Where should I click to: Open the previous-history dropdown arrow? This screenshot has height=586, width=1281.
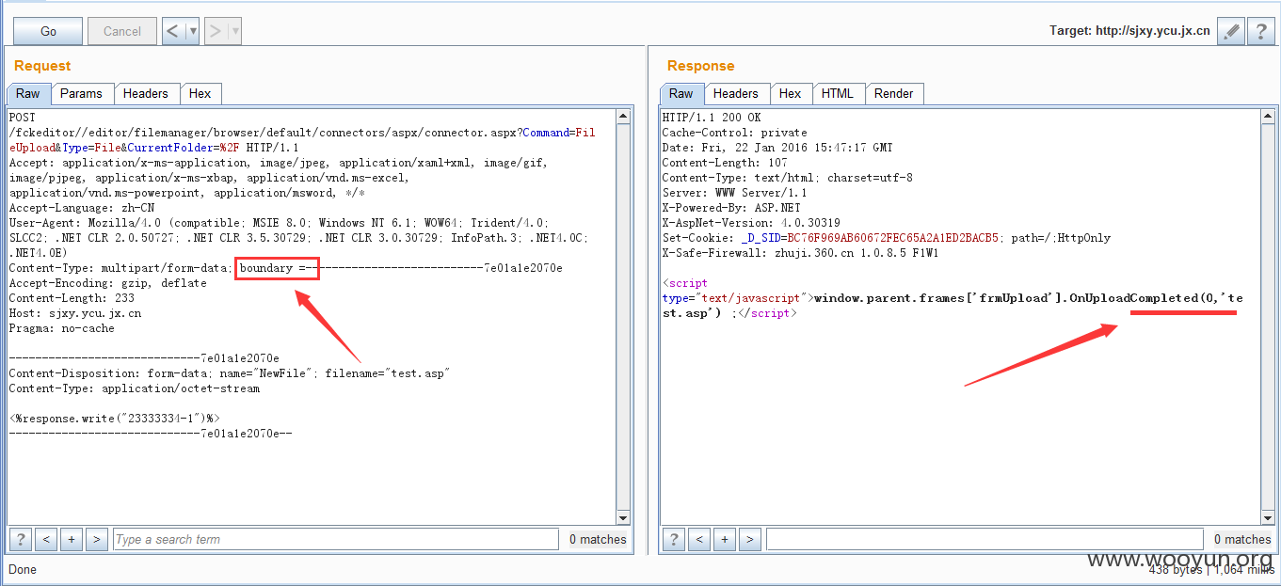click(x=193, y=31)
